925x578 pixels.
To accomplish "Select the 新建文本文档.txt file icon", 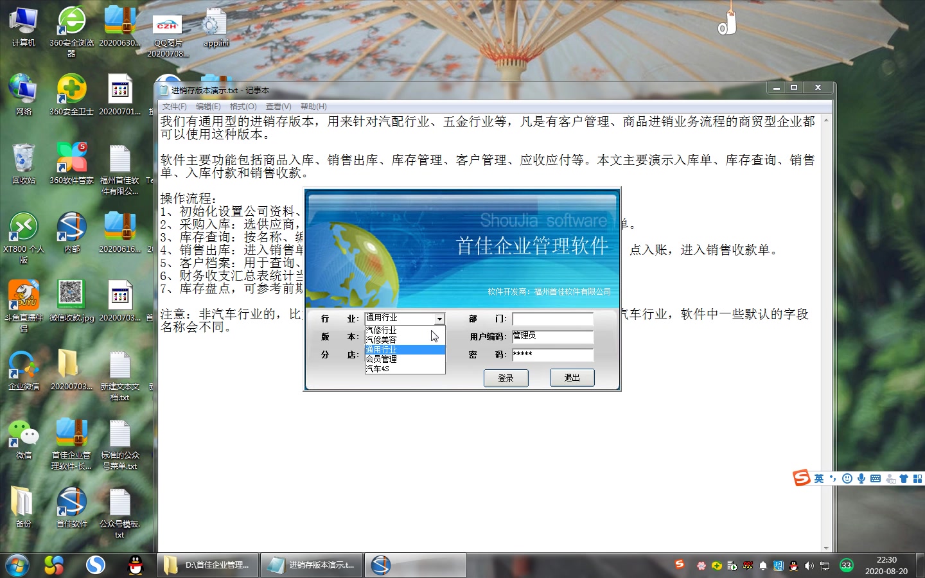I will coord(119,375).
